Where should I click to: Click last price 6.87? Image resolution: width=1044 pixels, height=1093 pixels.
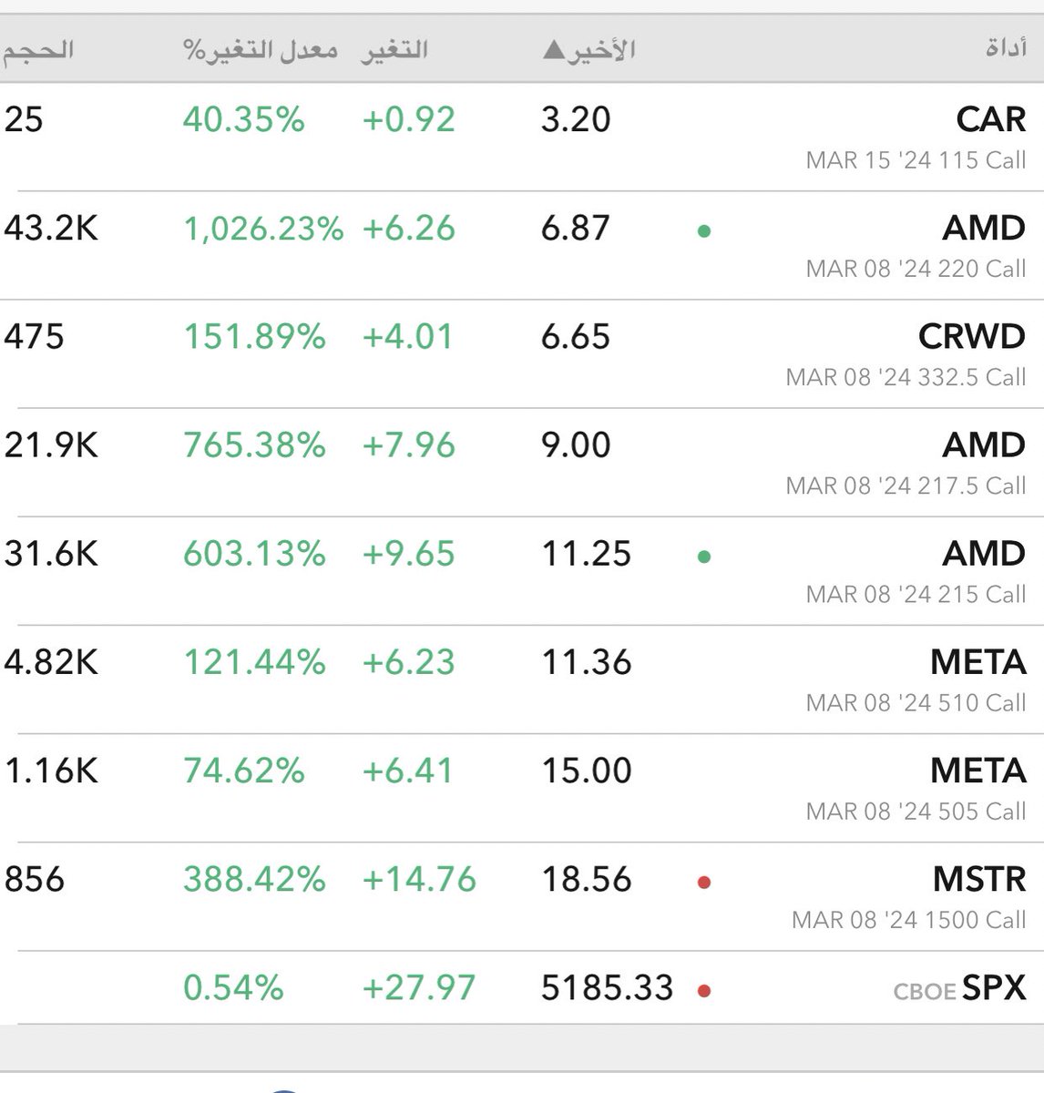pos(576,228)
